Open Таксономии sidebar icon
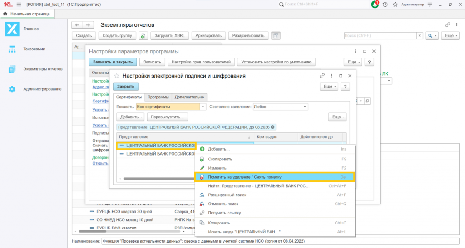465x248 pixels. [12, 49]
